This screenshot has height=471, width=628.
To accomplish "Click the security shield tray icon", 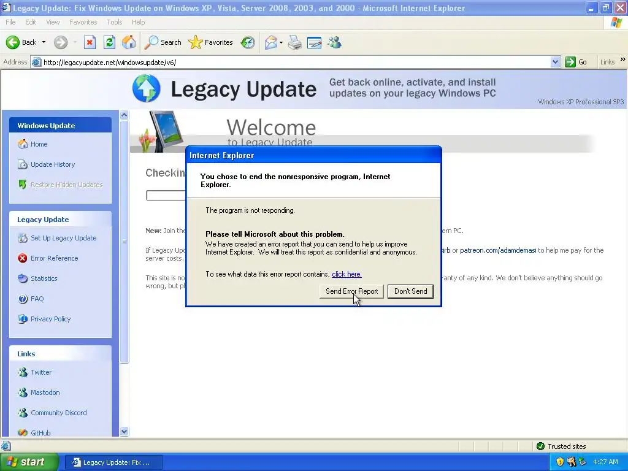I will [x=560, y=462].
